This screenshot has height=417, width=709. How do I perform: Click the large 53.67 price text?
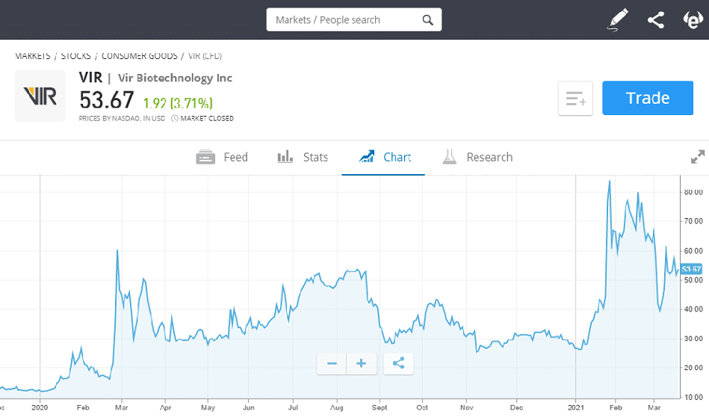107,100
